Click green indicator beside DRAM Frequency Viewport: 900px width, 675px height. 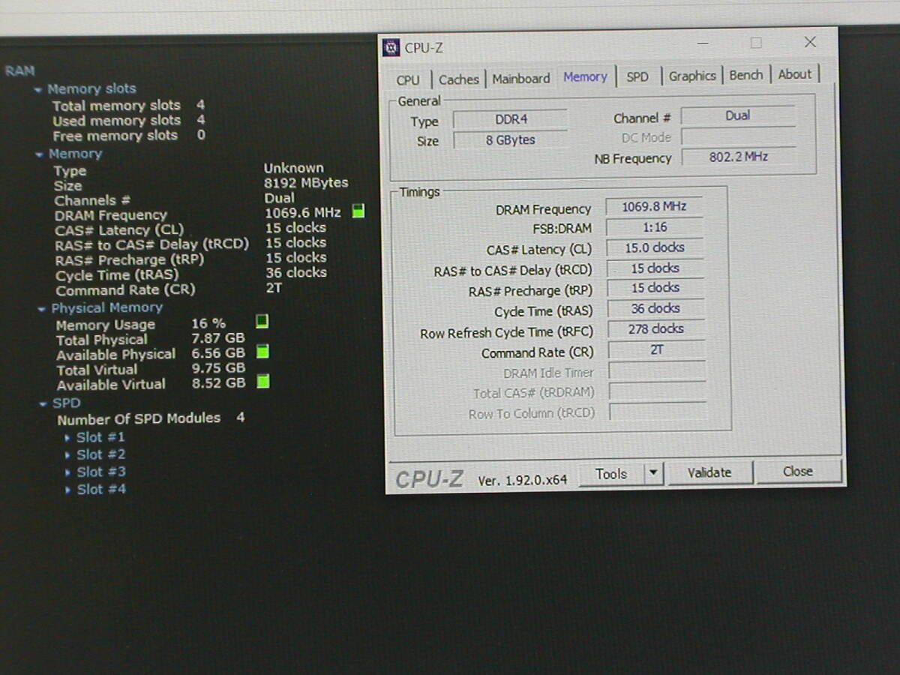pyautogui.click(x=358, y=211)
